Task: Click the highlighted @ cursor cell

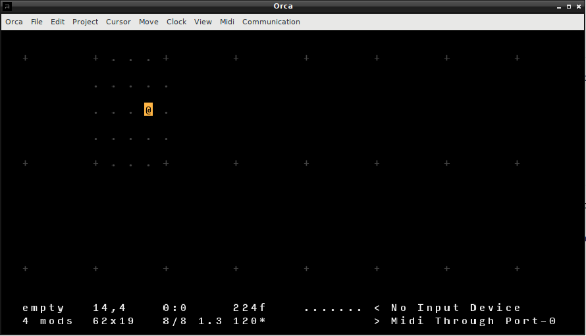Action: click(x=148, y=109)
